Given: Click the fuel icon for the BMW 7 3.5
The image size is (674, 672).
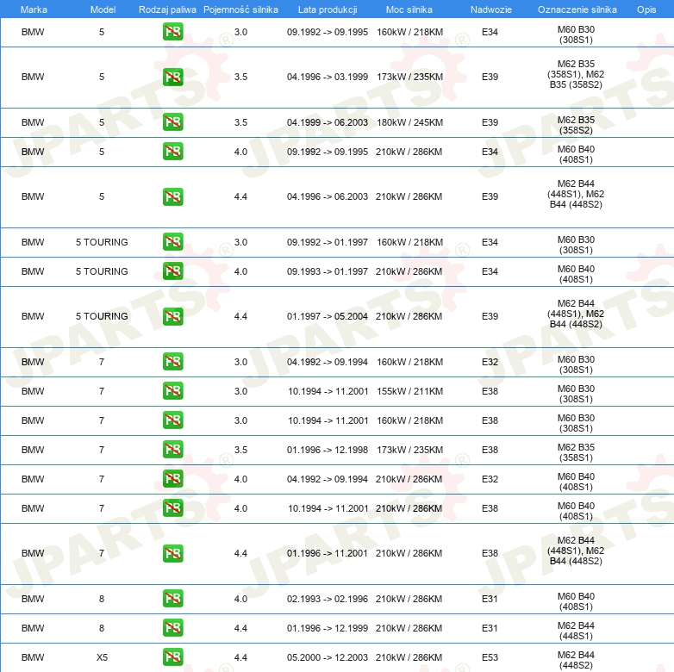Looking at the screenshot, I should [172, 450].
